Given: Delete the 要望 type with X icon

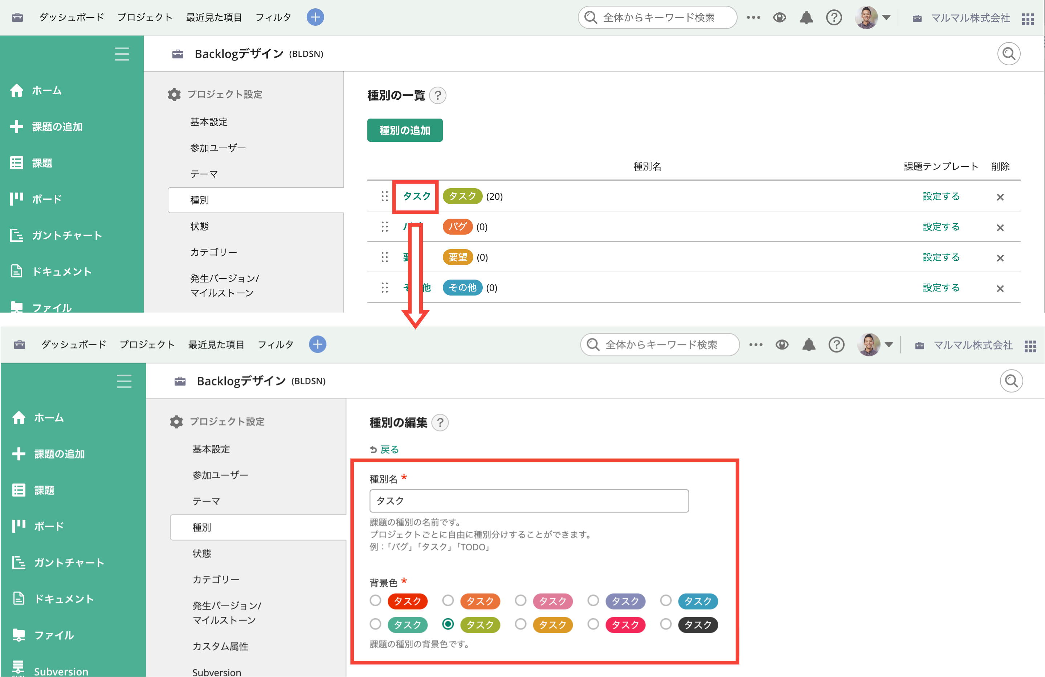Looking at the screenshot, I should click(x=1000, y=257).
